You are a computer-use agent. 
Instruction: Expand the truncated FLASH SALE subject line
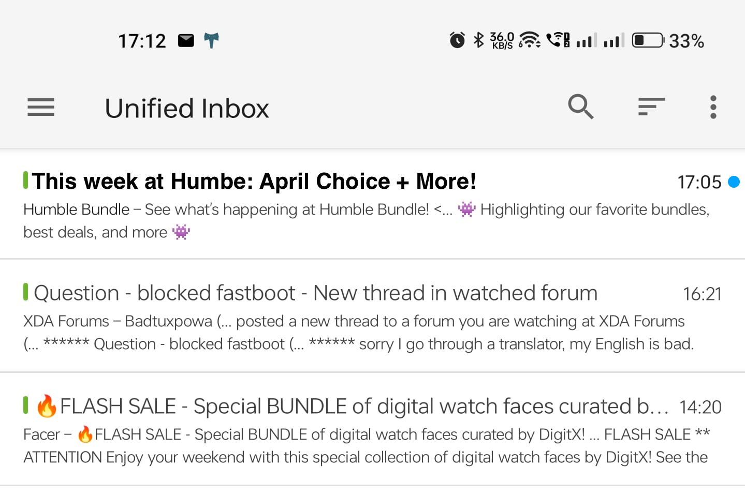coord(362,406)
